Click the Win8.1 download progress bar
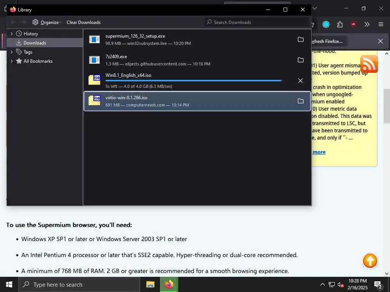Image resolution: width=390 pixels, height=292 pixels. [193, 81]
